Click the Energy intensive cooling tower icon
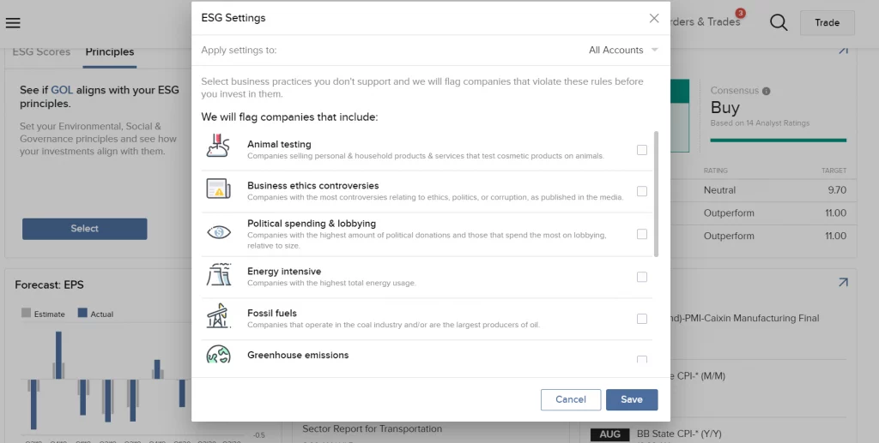The image size is (879, 443). (x=218, y=275)
